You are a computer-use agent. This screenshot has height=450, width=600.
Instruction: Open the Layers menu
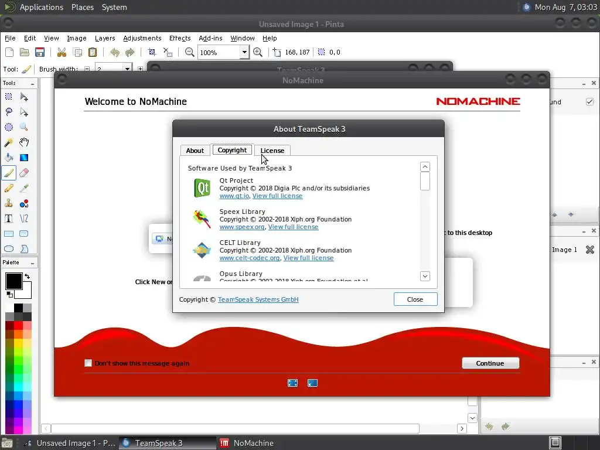[x=105, y=38]
